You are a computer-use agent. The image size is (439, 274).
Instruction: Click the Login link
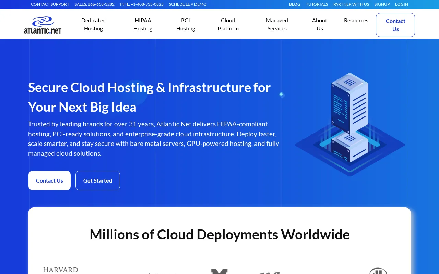[402, 4]
